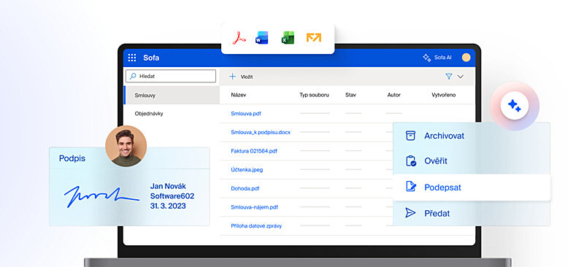Sort by Typ souboru column header

[314, 95]
